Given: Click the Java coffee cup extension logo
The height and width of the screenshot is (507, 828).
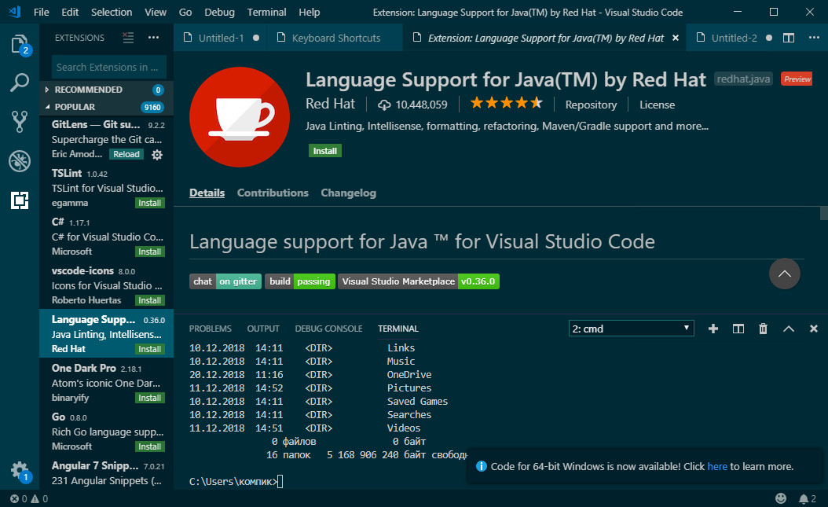Looking at the screenshot, I should pos(240,117).
